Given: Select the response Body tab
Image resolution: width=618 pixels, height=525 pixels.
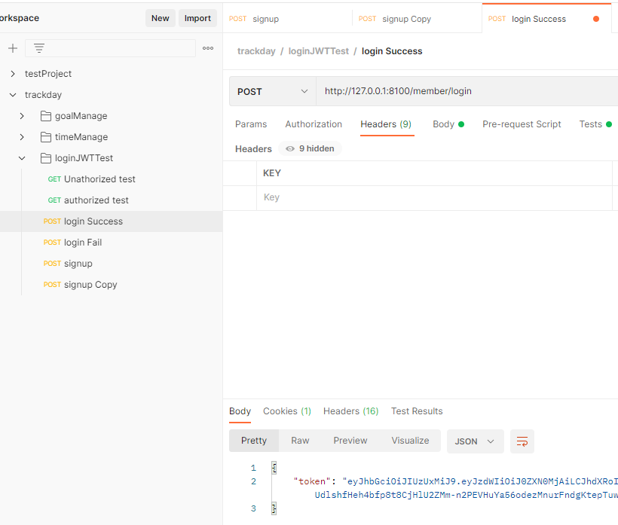Looking at the screenshot, I should tap(240, 411).
